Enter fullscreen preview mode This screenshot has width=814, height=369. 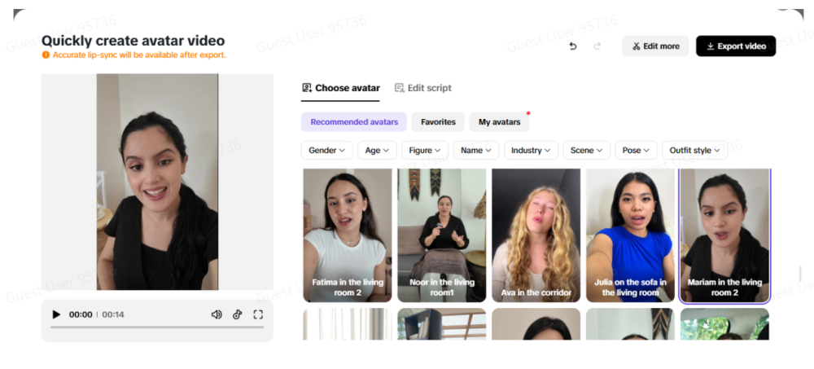[258, 314]
